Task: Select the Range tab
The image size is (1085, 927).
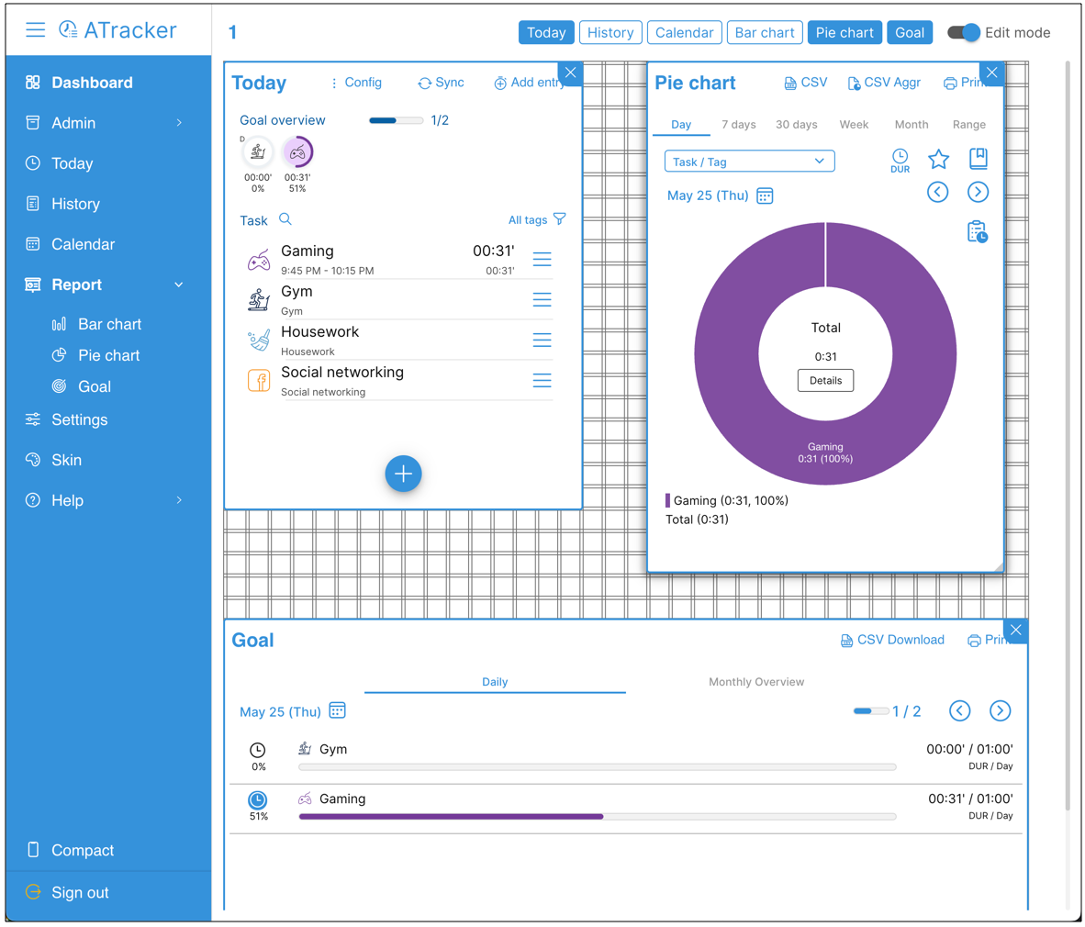Action: click(968, 125)
